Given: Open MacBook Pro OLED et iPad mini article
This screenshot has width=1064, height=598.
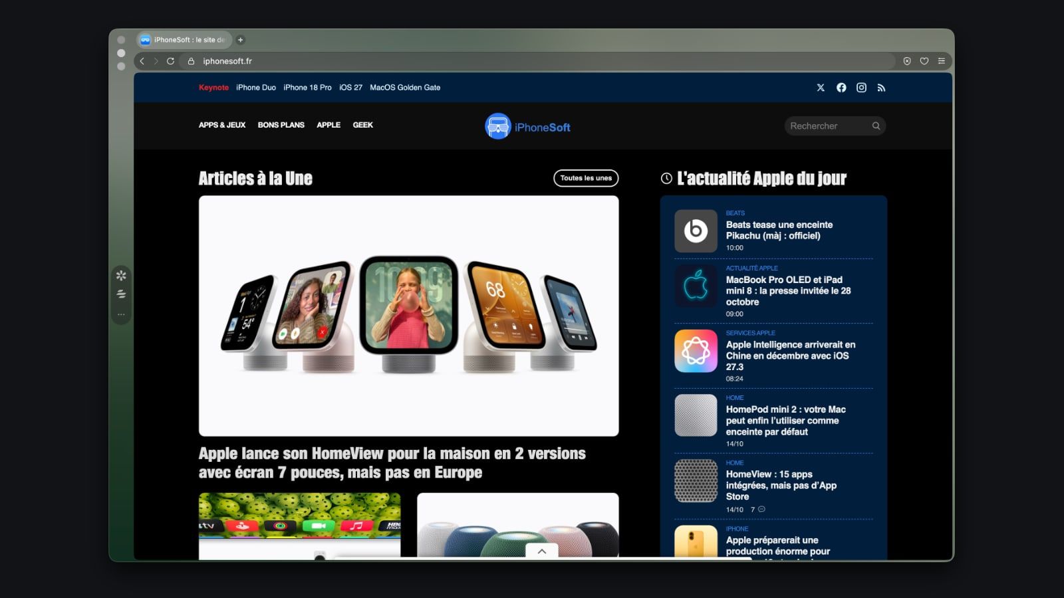Looking at the screenshot, I should coord(788,290).
